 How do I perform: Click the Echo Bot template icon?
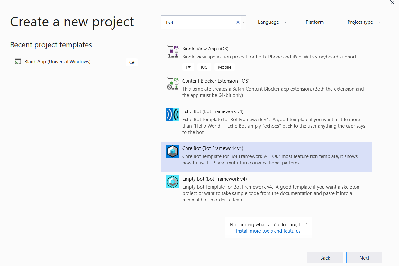pyautogui.click(x=173, y=114)
